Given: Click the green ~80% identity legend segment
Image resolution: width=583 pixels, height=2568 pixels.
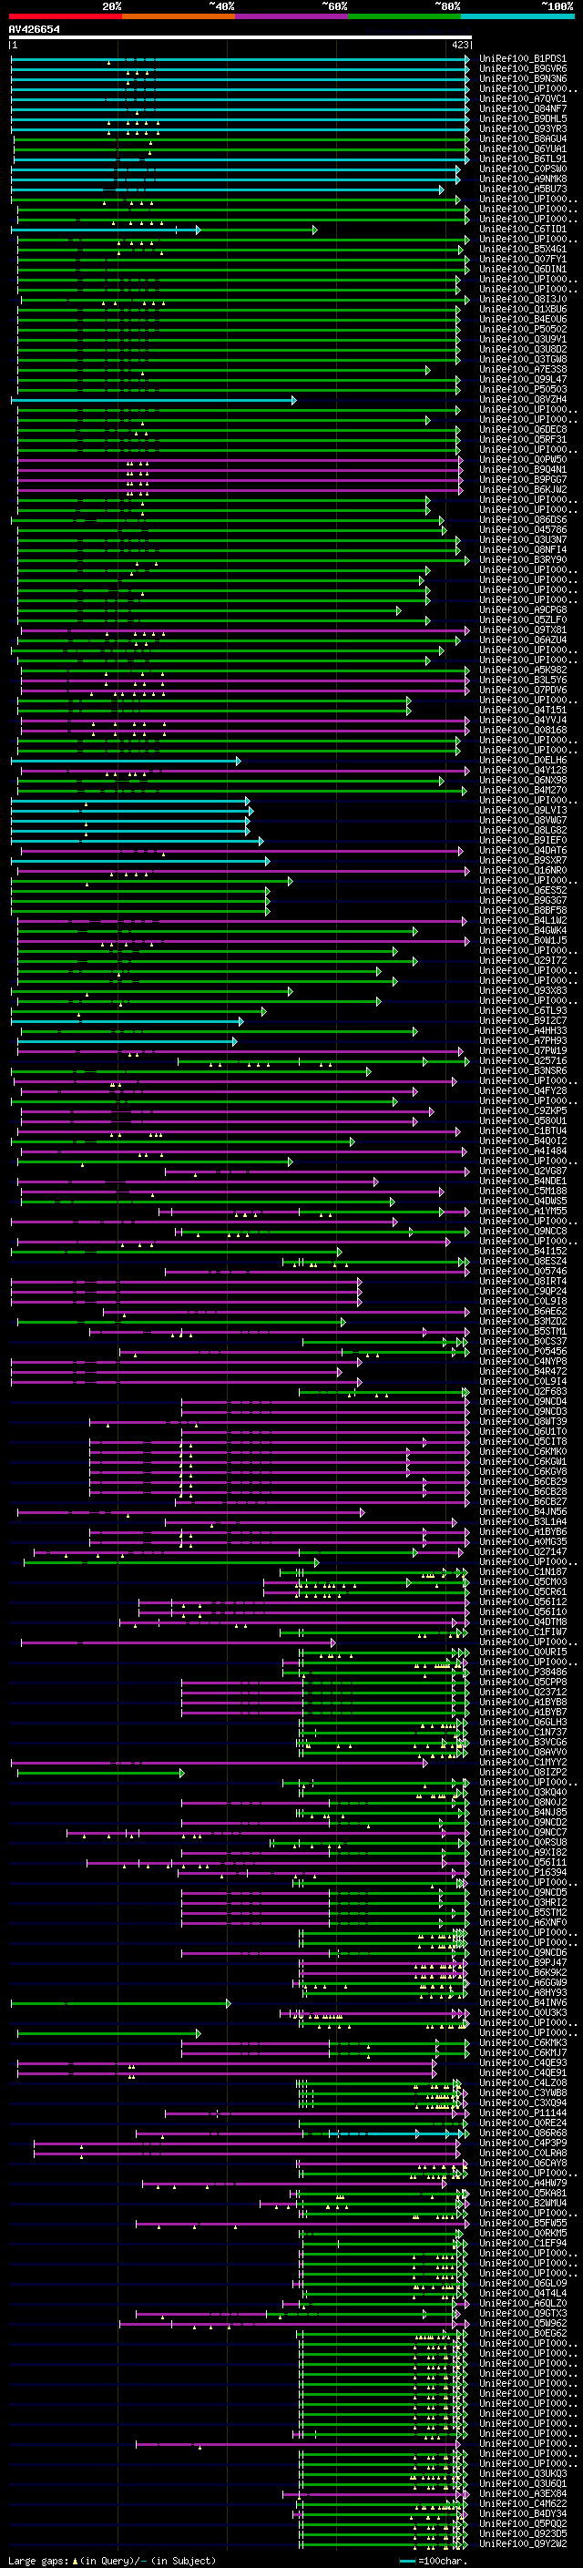Looking at the screenshot, I should click(404, 16).
